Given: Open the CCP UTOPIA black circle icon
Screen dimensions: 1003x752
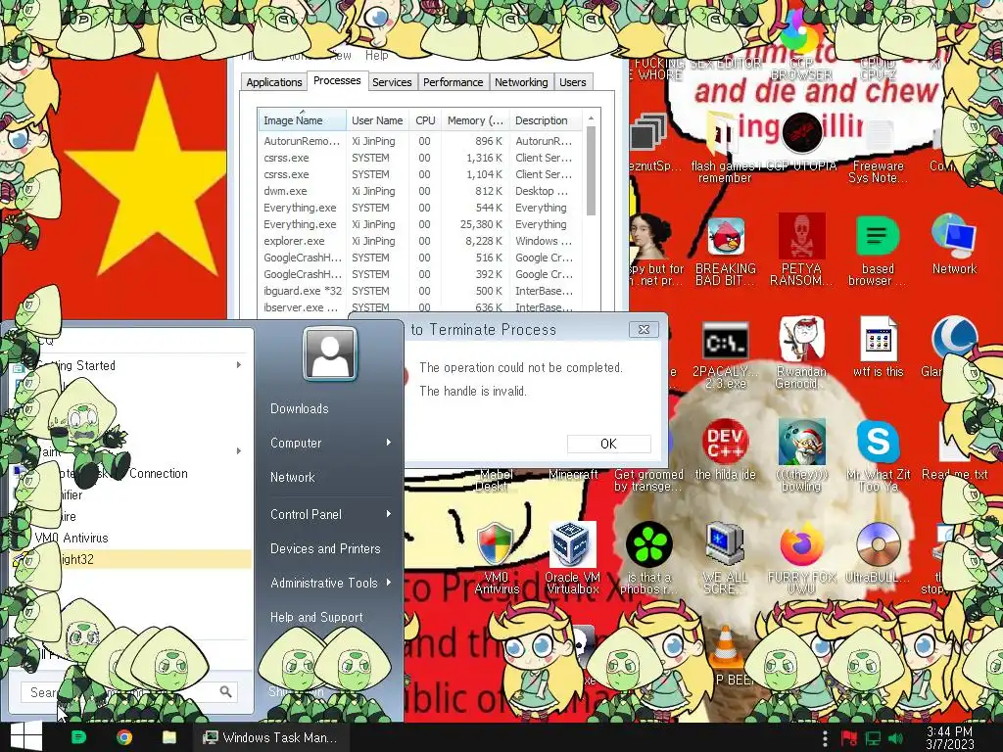Looking at the screenshot, I should coord(801,132).
